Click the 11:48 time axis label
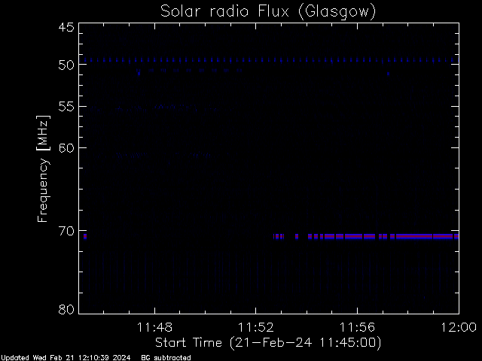The width and height of the screenshot is (482, 361). coord(154,327)
